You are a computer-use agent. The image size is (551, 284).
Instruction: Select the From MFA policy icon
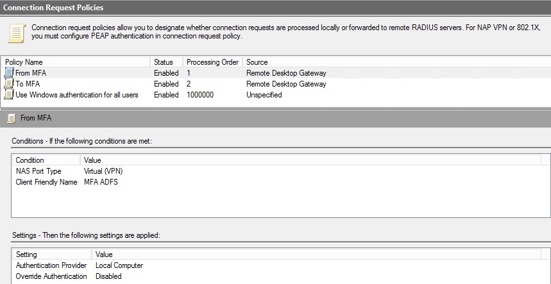[9, 73]
